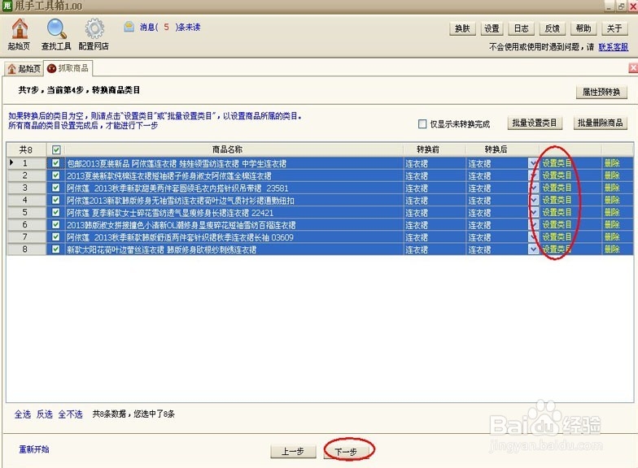Open the 转换后 dropdown in row 5
Viewport: 638px width, 468px height.
click(533, 212)
